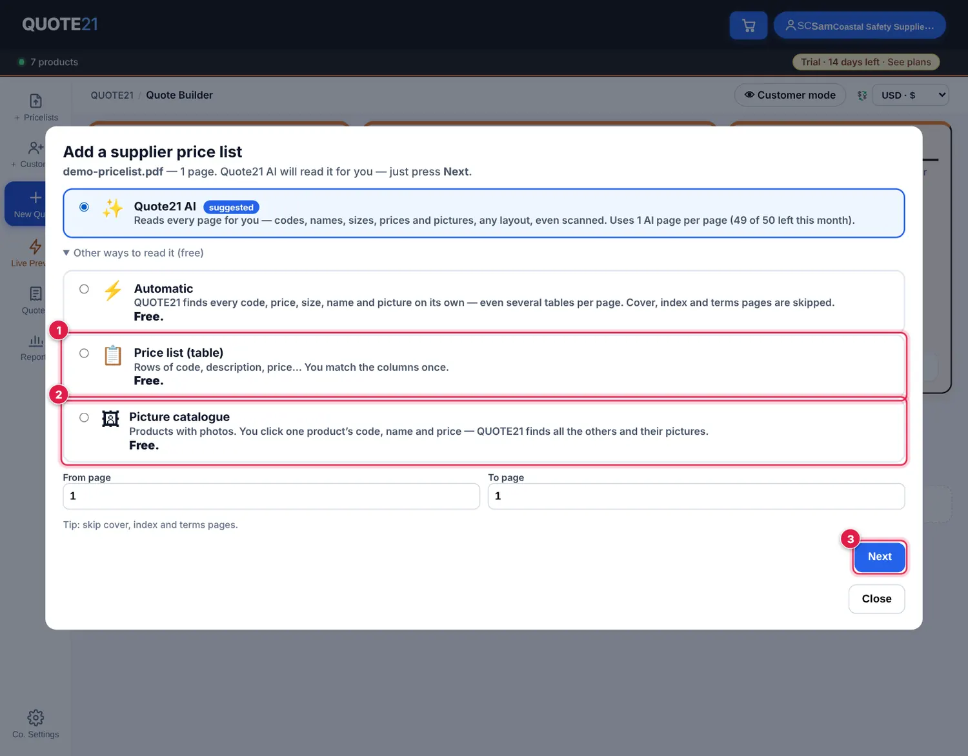This screenshot has height=756, width=968.
Task: Click the Quotes document icon in sidebar
Action: click(x=35, y=293)
